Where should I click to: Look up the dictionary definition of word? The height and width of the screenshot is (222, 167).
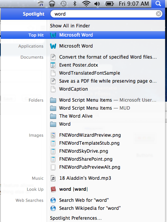73,189
